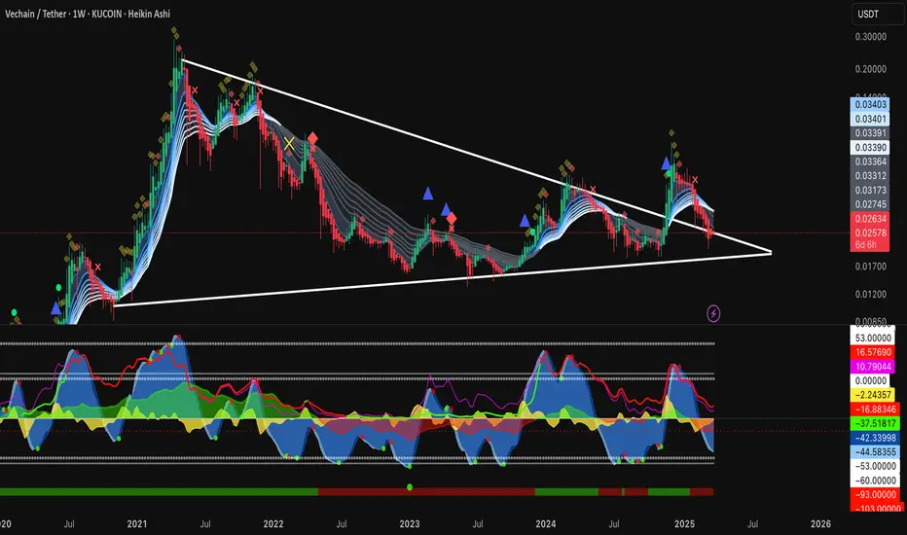
Task: Click the 2025 label on time axis
Action: [684, 524]
